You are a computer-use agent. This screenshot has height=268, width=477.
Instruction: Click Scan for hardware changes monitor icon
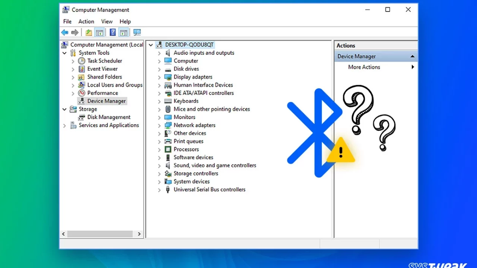[x=137, y=33]
